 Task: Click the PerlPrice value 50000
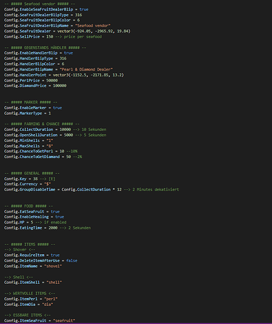(x=52, y=80)
